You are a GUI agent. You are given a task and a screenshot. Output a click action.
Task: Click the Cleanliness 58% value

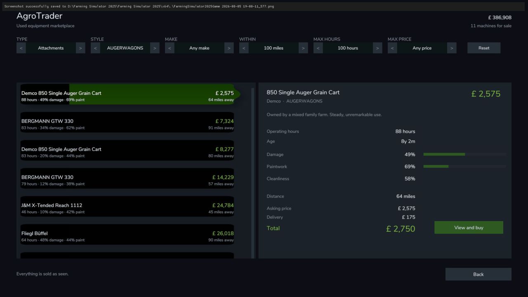(410, 179)
